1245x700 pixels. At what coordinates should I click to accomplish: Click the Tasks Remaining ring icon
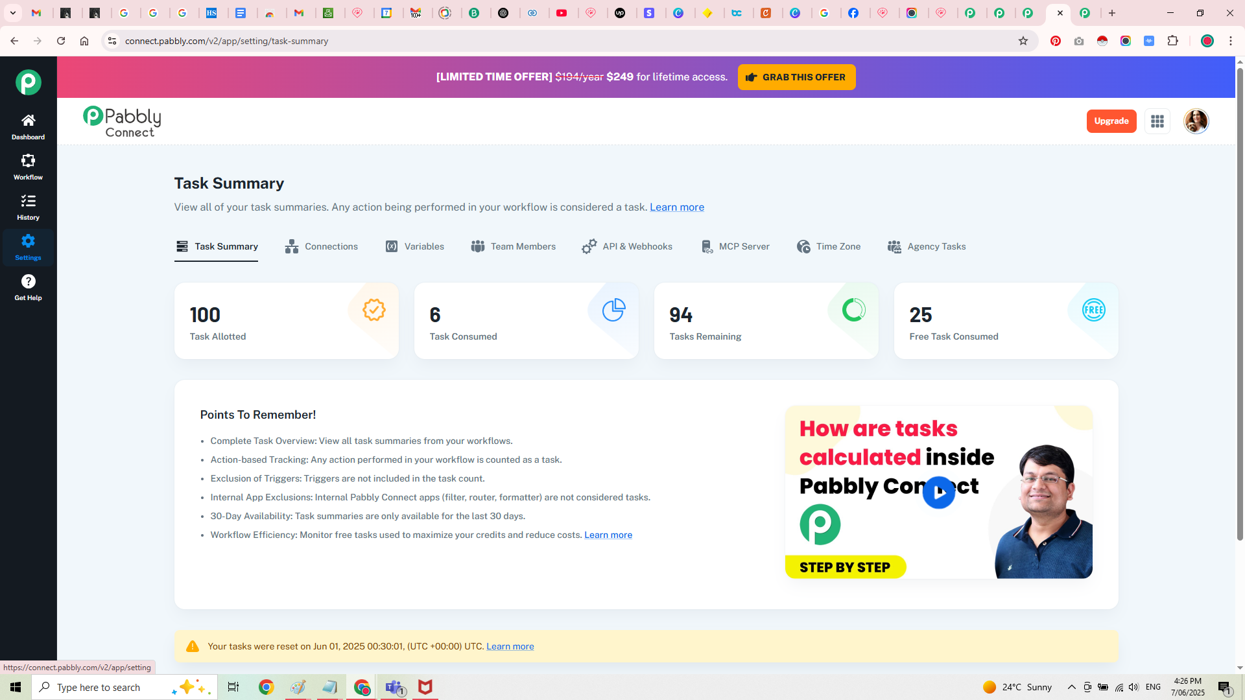tap(853, 310)
